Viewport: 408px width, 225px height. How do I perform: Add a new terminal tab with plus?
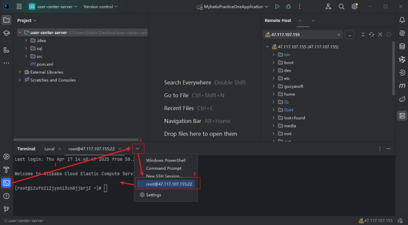[128, 149]
